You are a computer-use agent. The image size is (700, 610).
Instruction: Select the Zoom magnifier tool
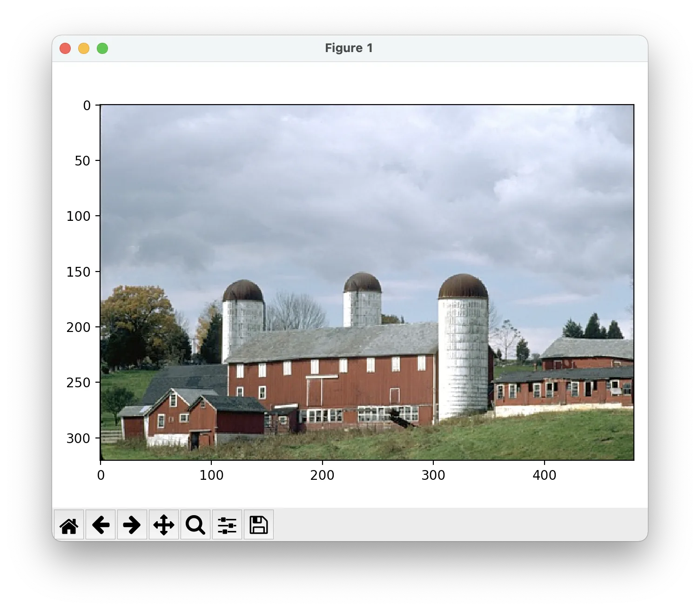(x=195, y=525)
